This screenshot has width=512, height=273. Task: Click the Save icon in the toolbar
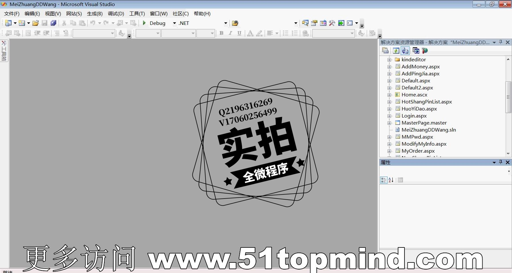pyautogui.click(x=44, y=23)
